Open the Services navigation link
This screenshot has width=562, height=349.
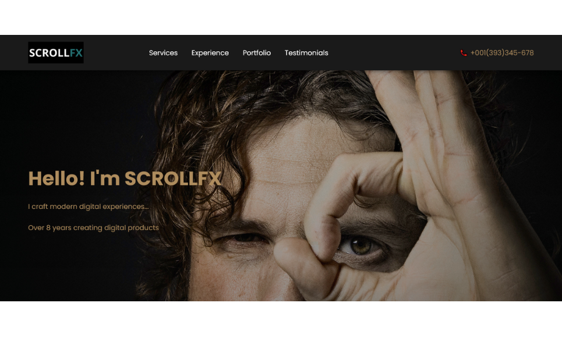tap(163, 52)
